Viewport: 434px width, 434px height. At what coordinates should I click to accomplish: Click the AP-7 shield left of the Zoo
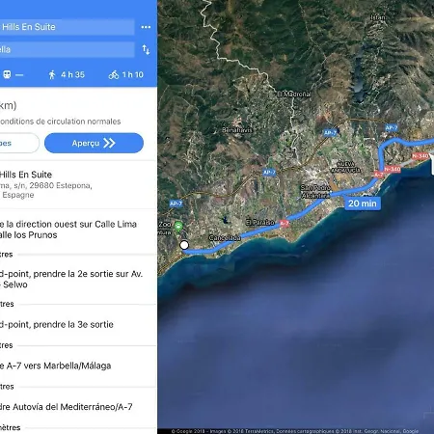point(176,203)
